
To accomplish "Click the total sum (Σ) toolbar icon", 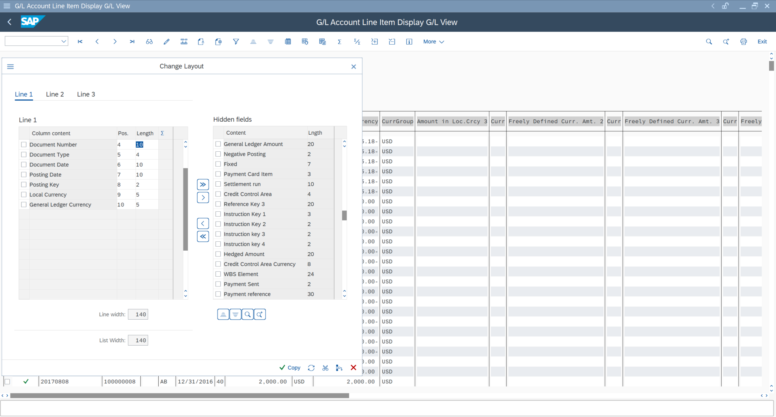I will click(340, 41).
